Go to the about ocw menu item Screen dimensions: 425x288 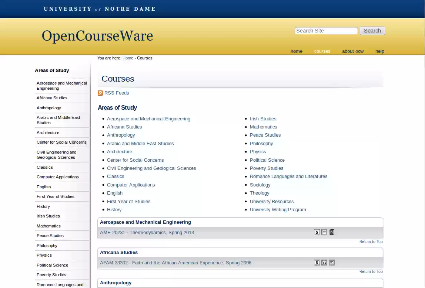coord(352,51)
